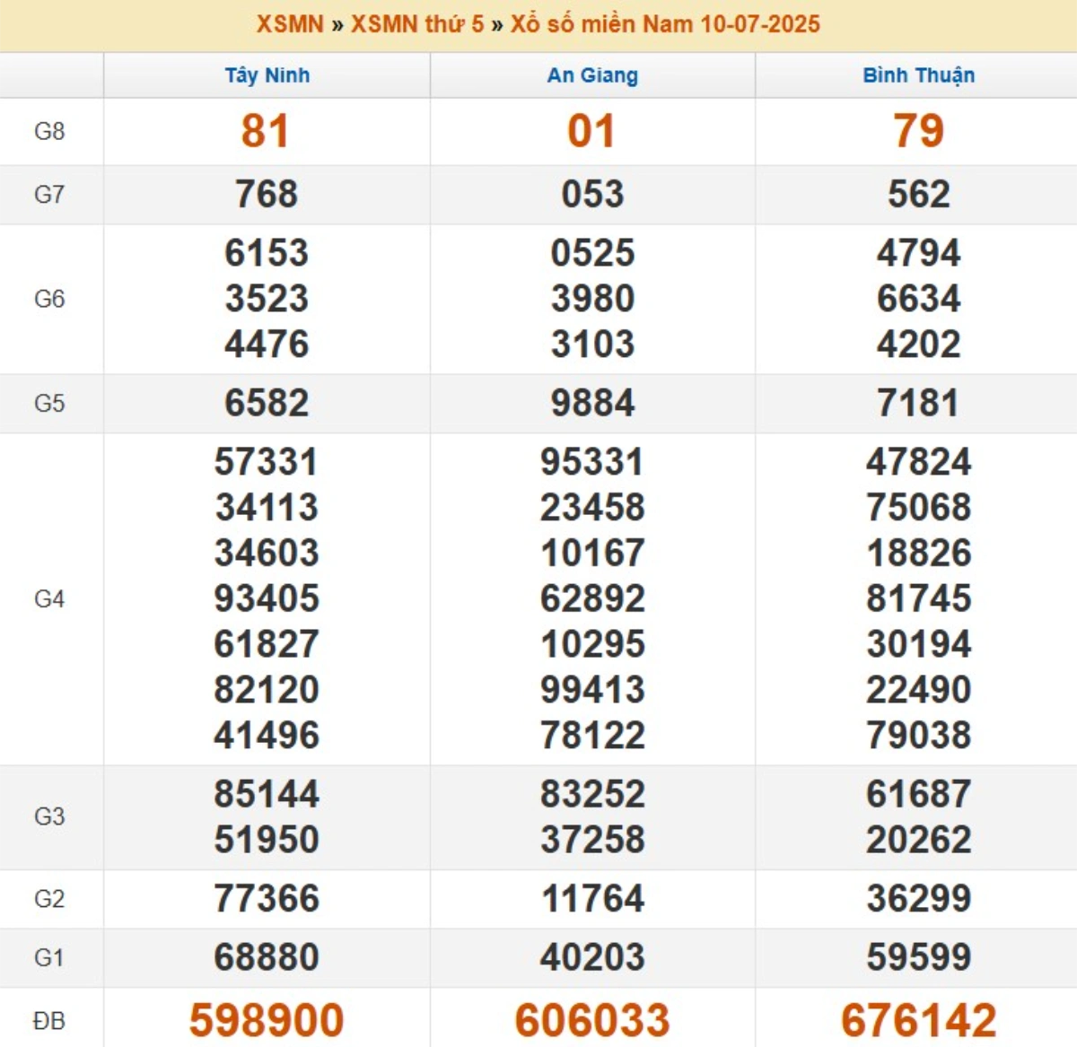Select G4 number 93405

pyautogui.click(x=267, y=598)
